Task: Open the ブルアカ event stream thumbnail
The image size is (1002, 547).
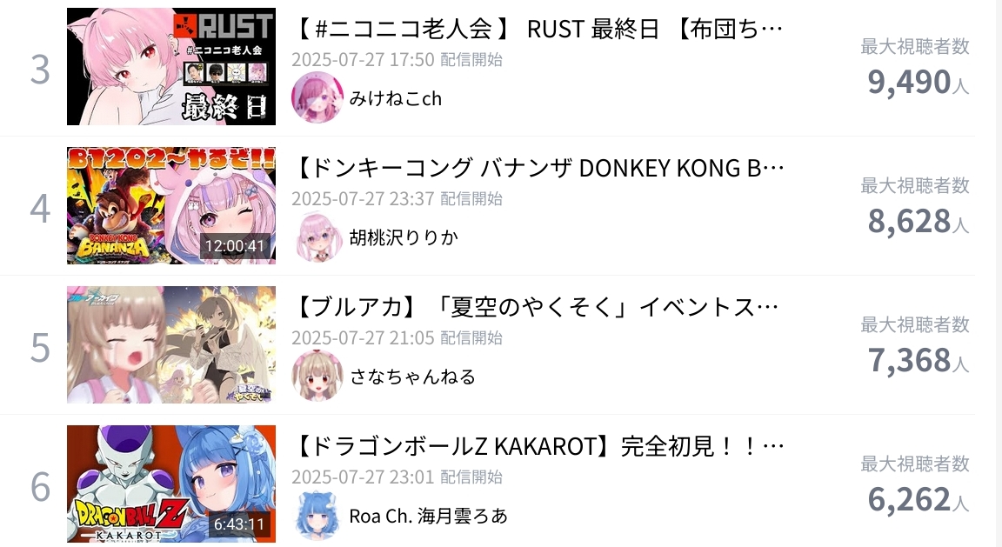Action: coord(171,344)
